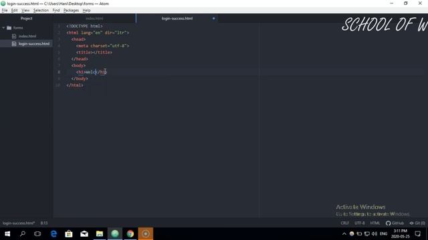The height and width of the screenshot is (240, 428).
Task: Switch to Atom on the taskbar
Action: click(114, 234)
